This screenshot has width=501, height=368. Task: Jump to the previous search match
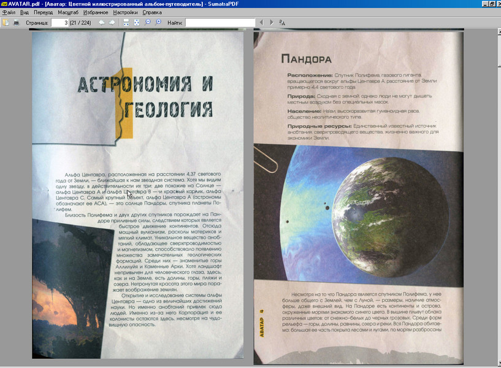262,22
